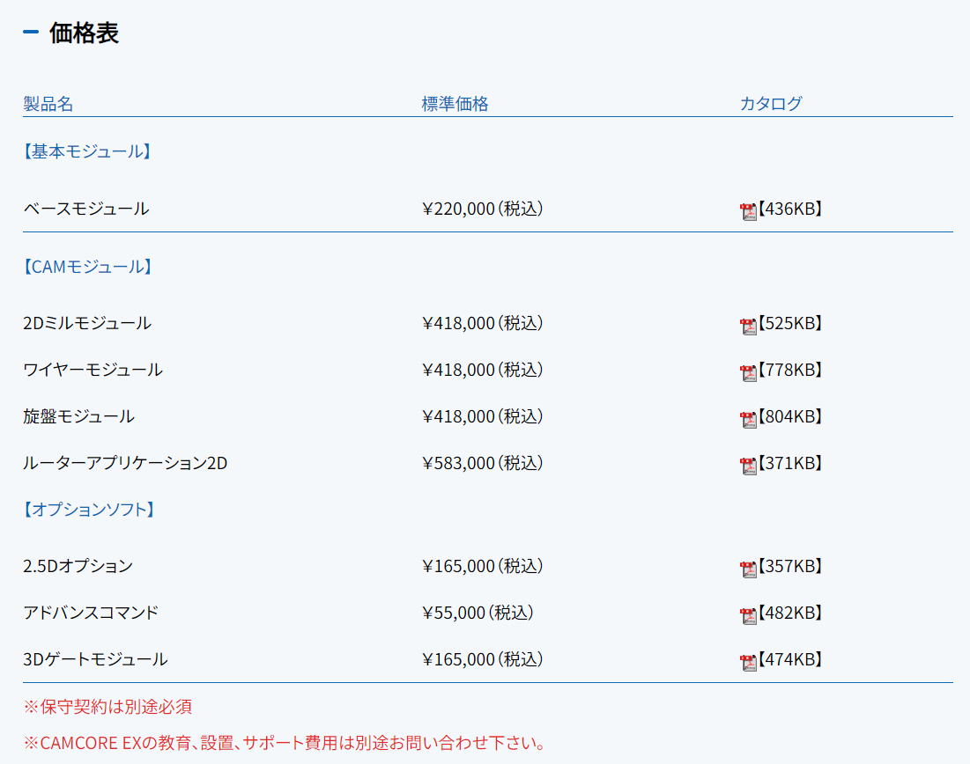
Task: Select the 【CAMモジュール】 category label
Action: pos(87,267)
